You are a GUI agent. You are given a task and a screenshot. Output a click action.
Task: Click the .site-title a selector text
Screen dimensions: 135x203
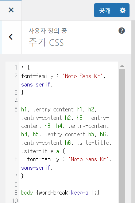pos(40,151)
